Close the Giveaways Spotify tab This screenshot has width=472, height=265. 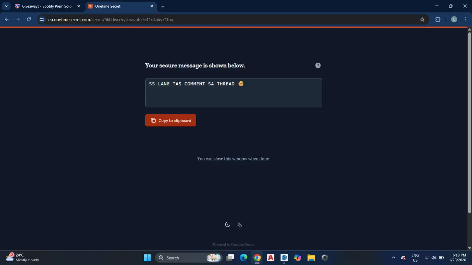(78, 6)
